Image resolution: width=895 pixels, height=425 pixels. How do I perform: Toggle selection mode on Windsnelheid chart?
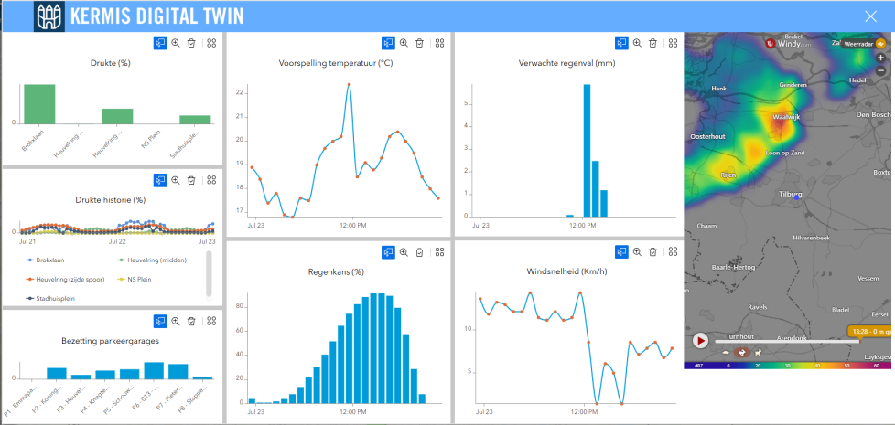621,252
